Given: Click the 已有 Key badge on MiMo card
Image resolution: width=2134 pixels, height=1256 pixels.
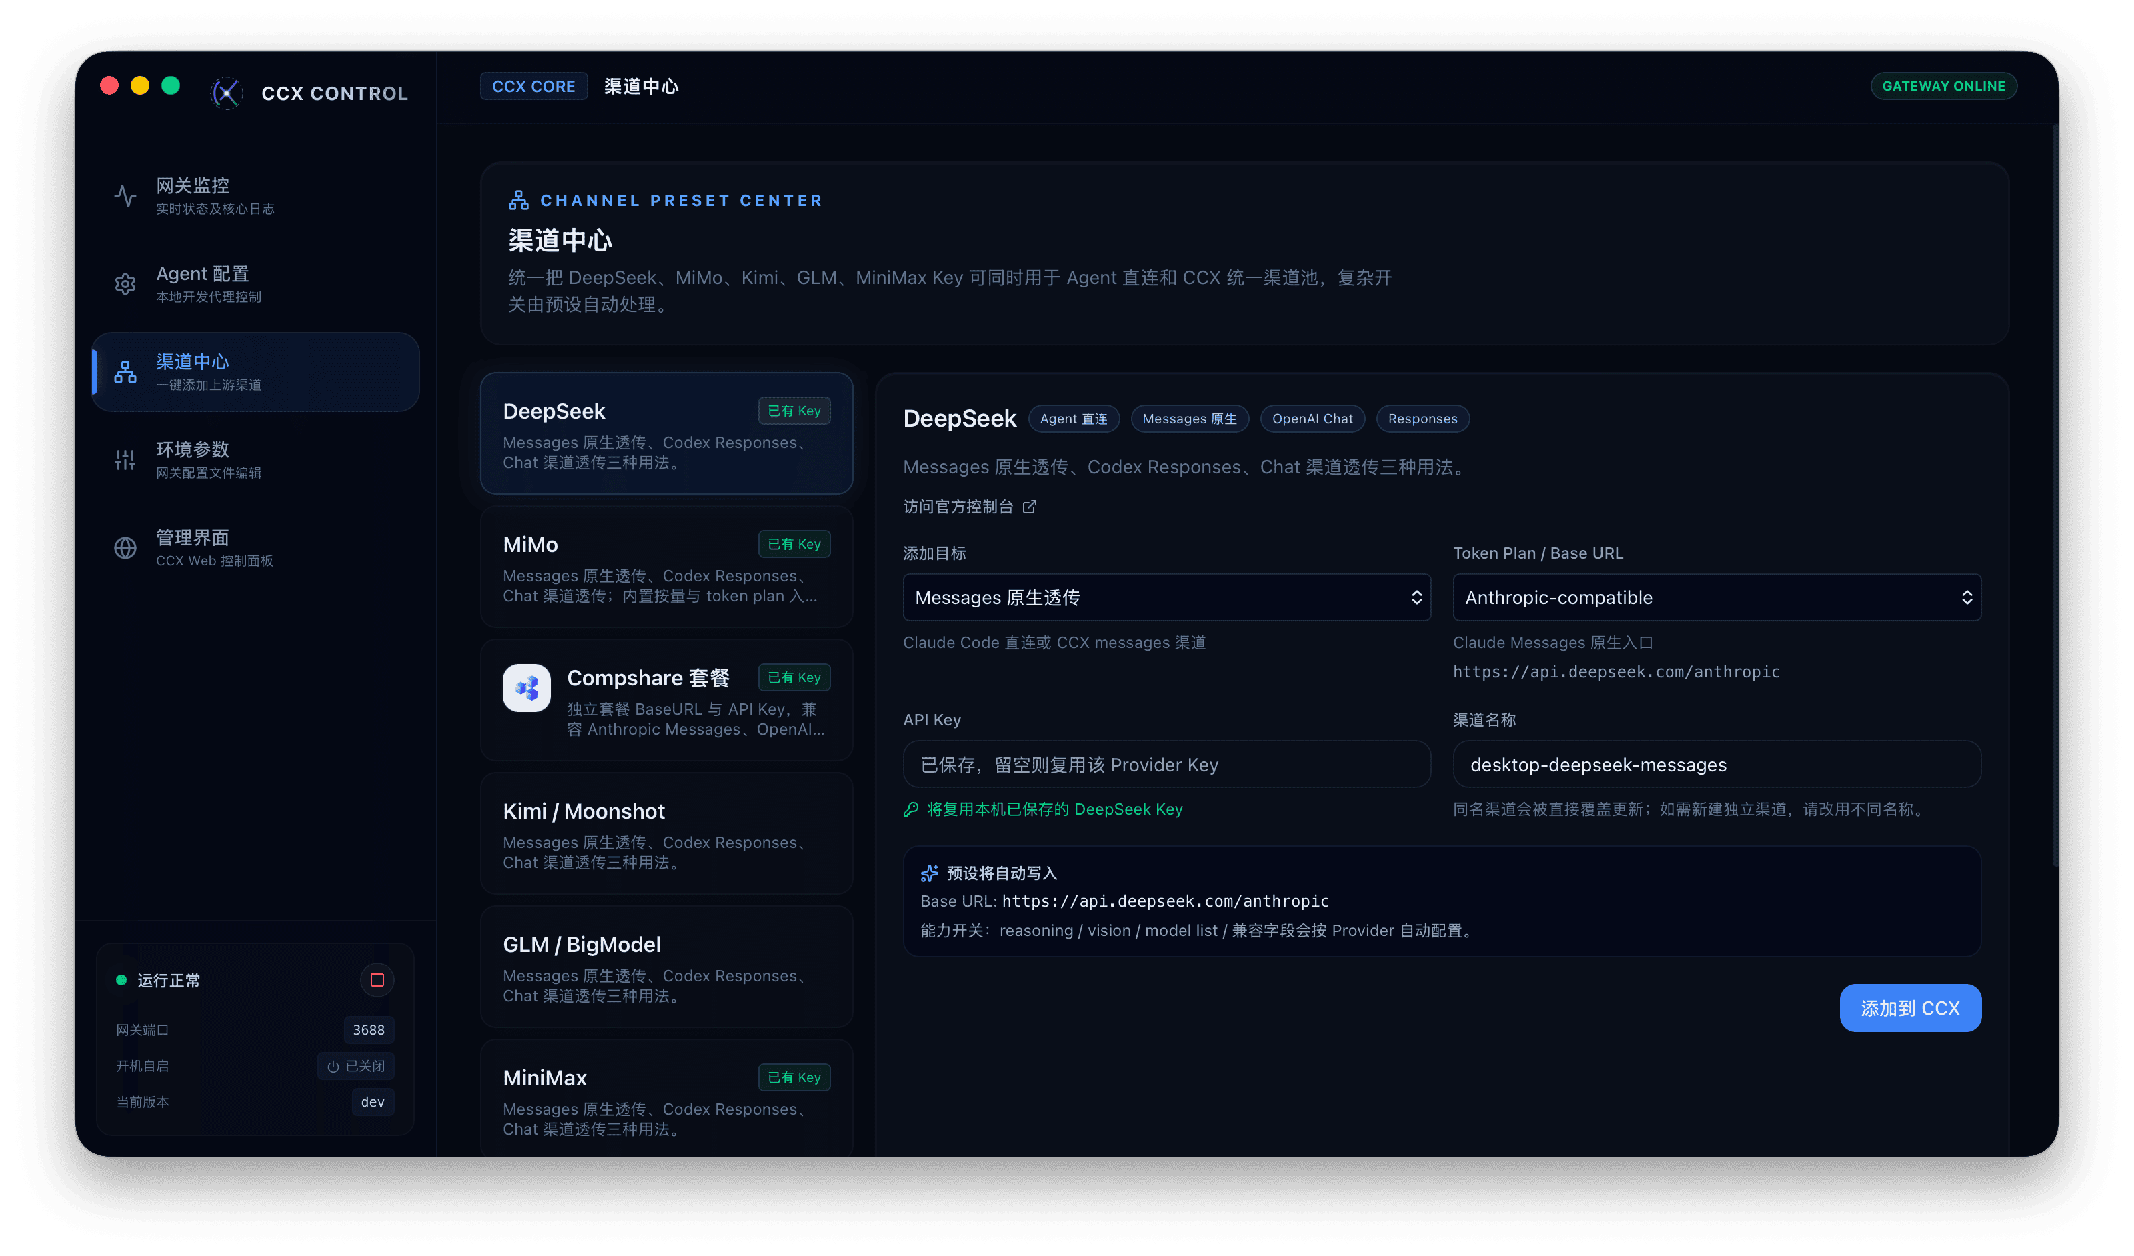Looking at the screenshot, I should (x=794, y=544).
